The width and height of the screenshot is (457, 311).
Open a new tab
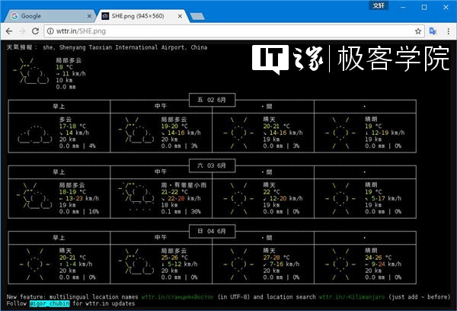pyautogui.click(x=197, y=16)
